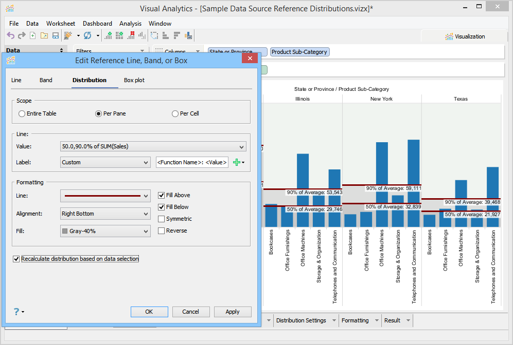
Task: Open the Analysis menu
Action: (130, 24)
